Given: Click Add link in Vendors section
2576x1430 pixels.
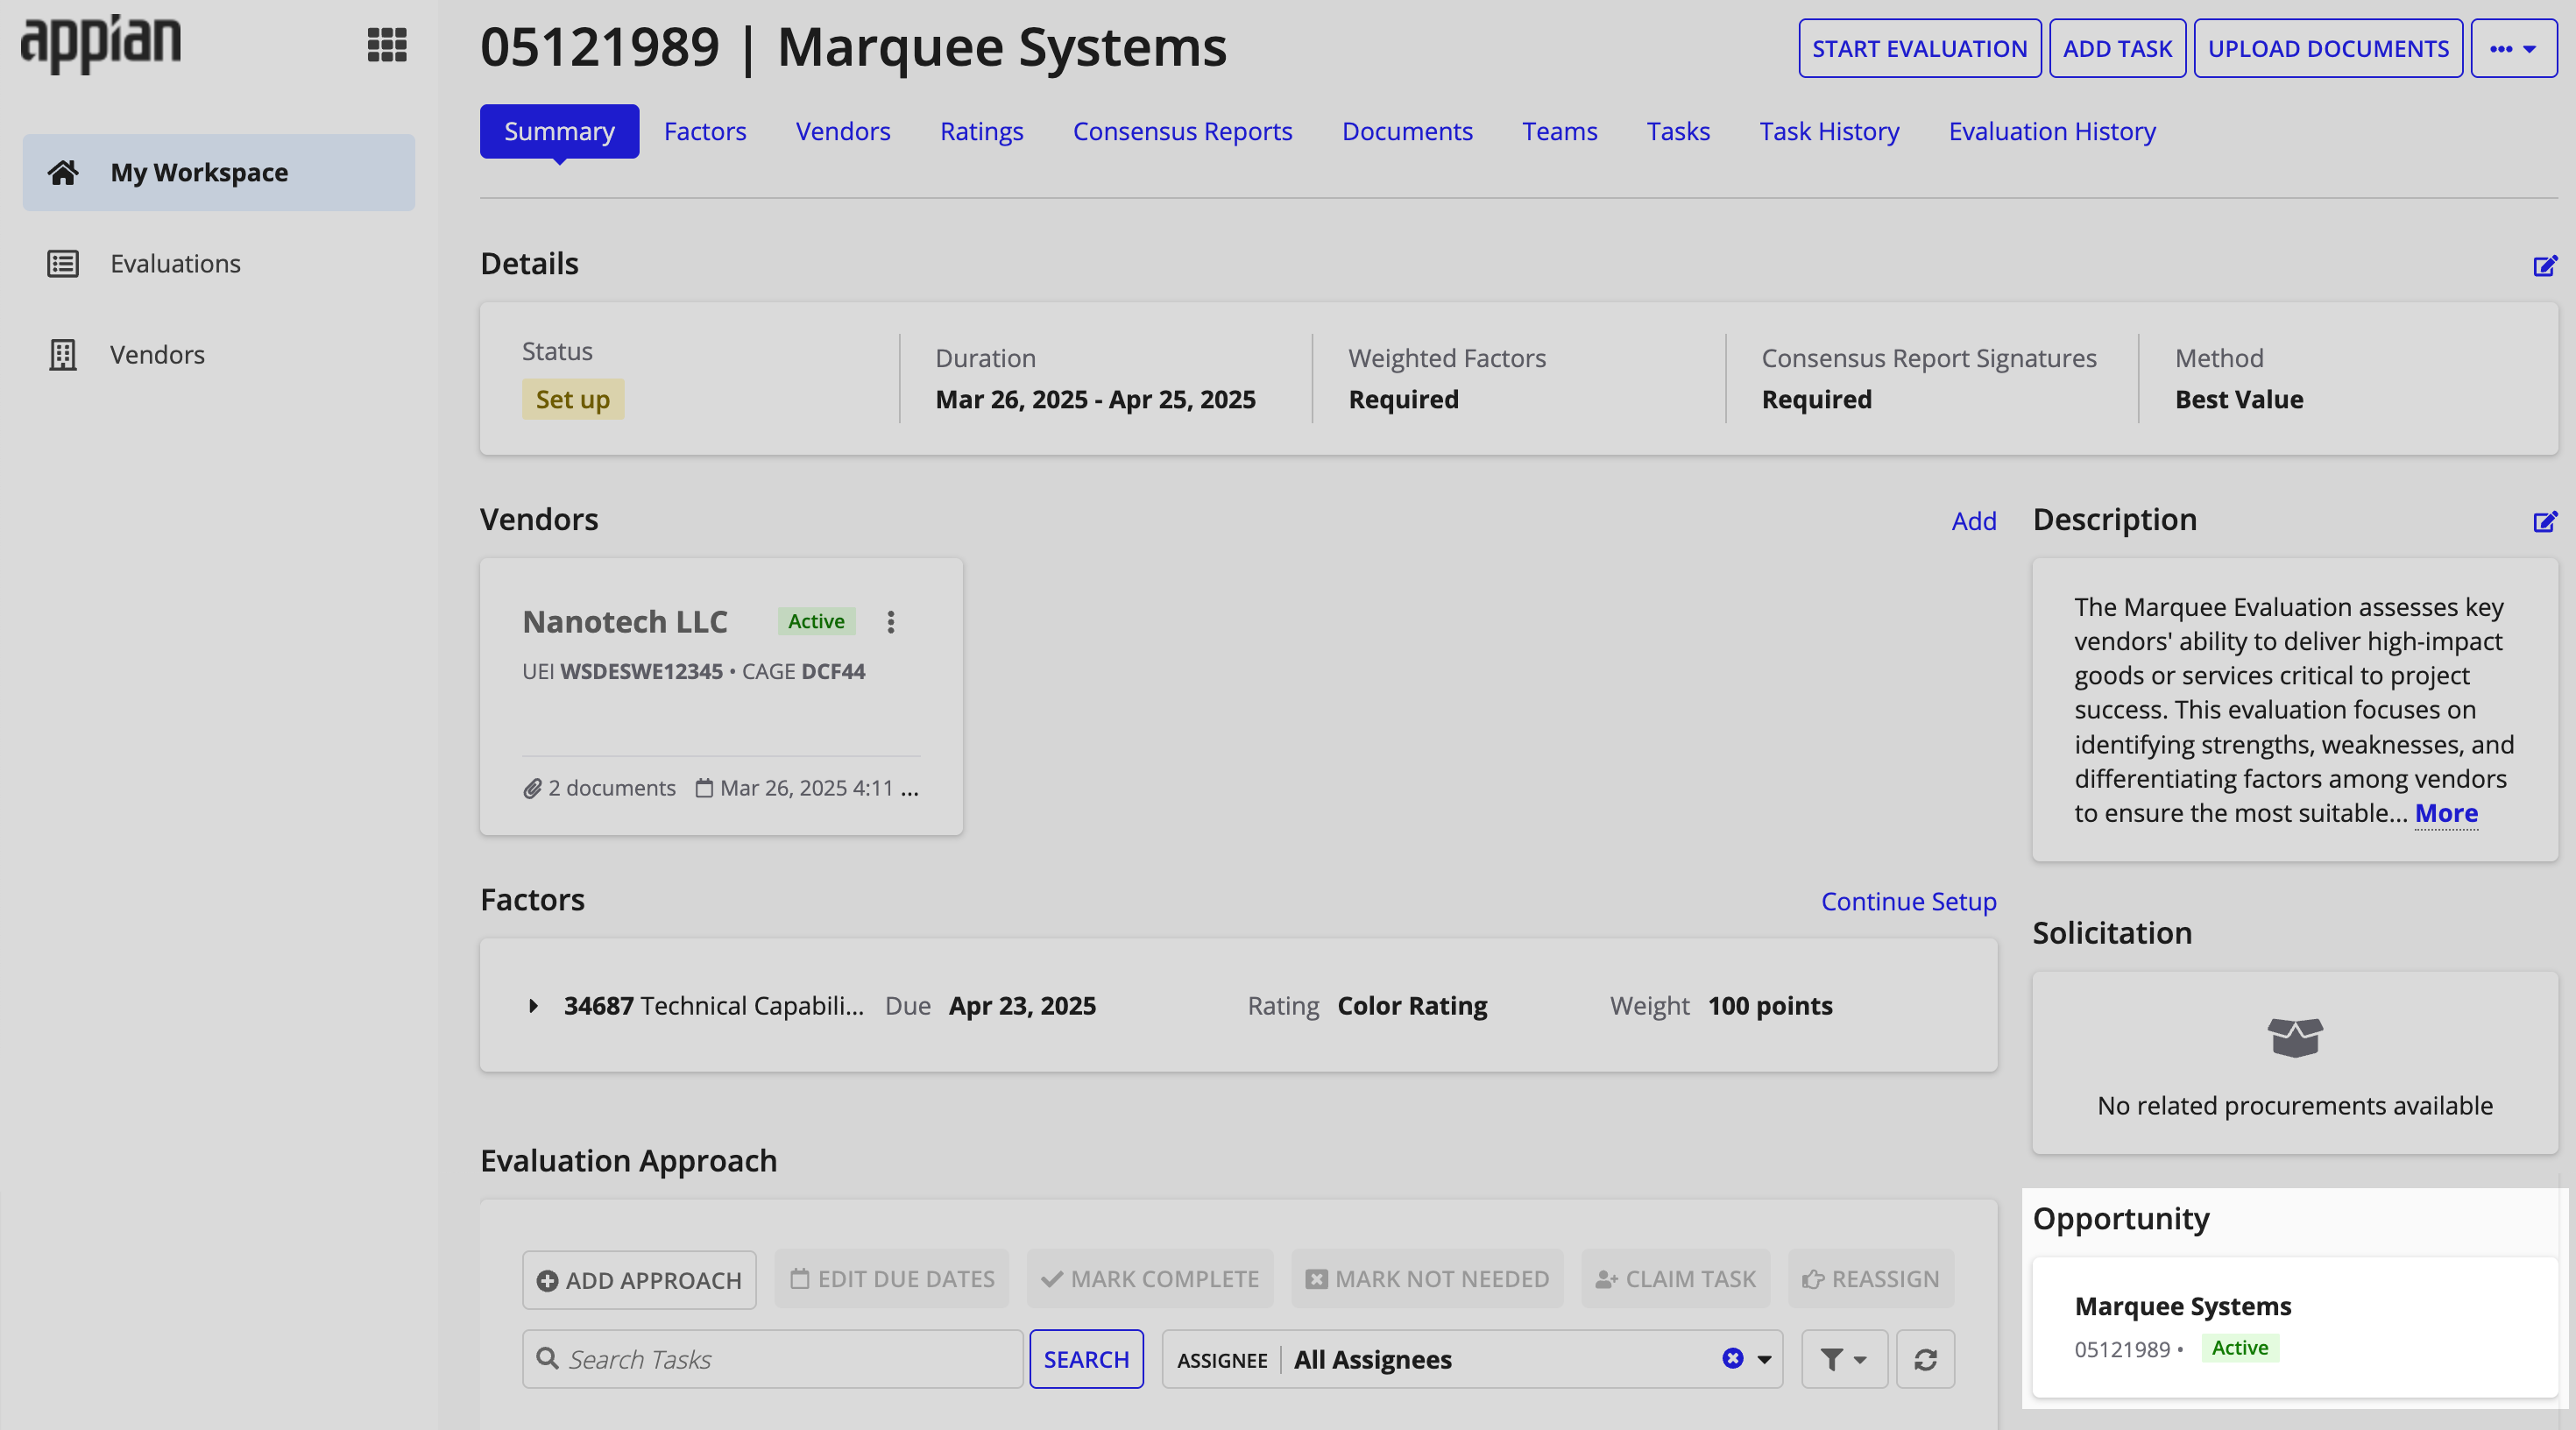Looking at the screenshot, I should click(x=1974, y=521).
